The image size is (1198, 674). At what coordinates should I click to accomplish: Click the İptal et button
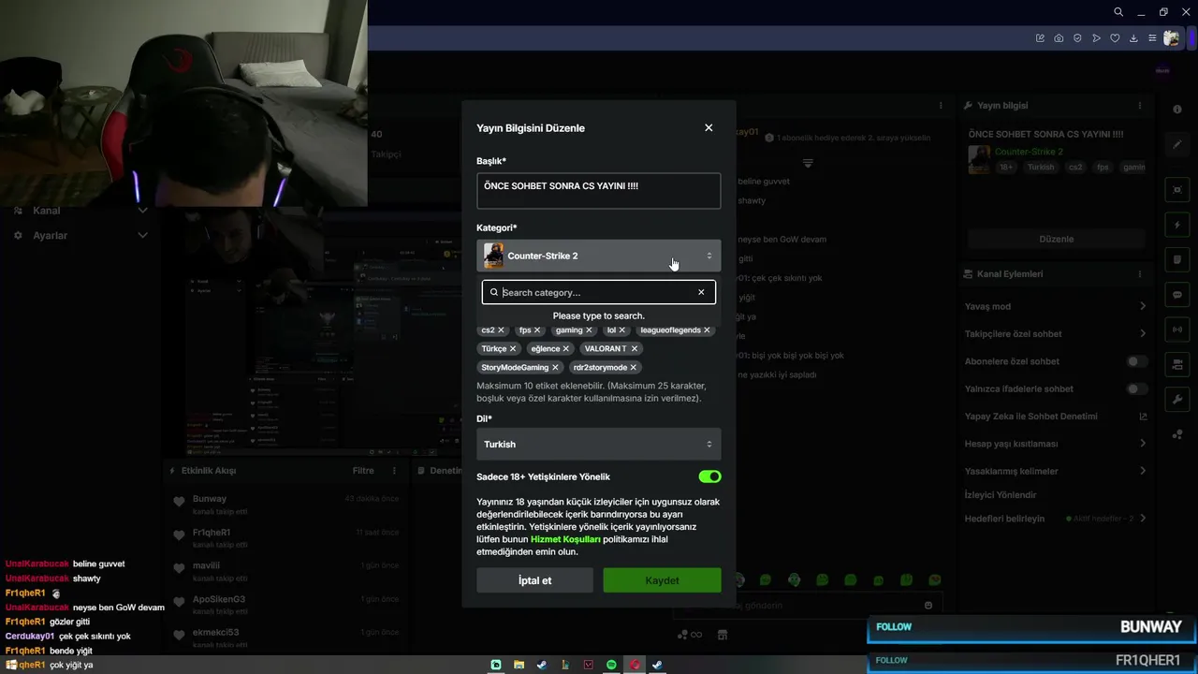534,580
